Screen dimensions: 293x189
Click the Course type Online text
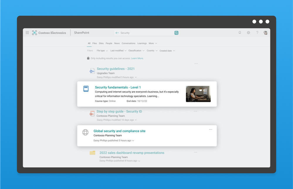[x=105, y=101]
